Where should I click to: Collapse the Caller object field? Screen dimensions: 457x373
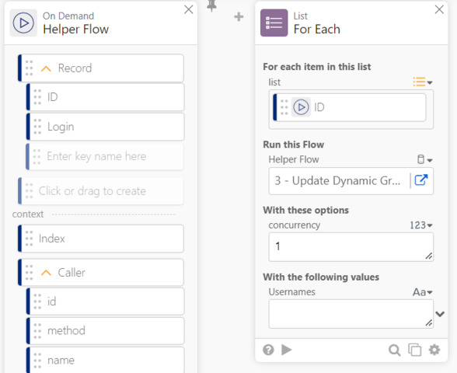pyautogui.click(x=46, y=273)
